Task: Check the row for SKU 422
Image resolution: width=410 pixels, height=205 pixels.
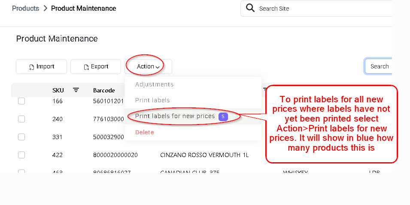Action: (21, 155)
